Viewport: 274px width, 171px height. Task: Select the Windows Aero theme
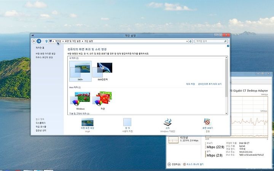[x=80, y=101]
